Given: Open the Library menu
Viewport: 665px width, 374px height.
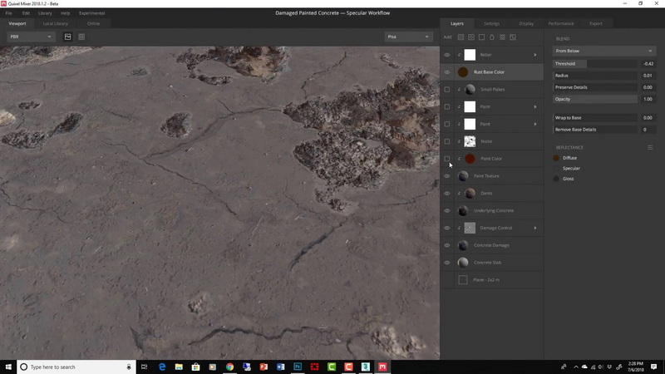Looking at the screenshot, I should point(45,13).
